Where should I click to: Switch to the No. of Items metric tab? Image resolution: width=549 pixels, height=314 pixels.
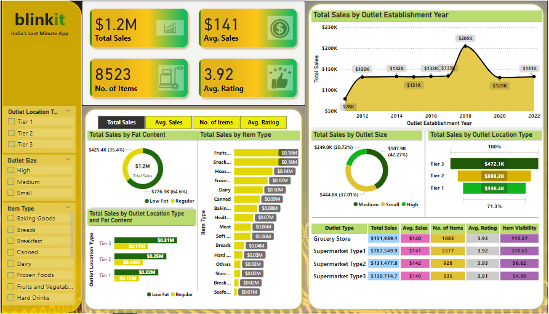coord(216,123)
